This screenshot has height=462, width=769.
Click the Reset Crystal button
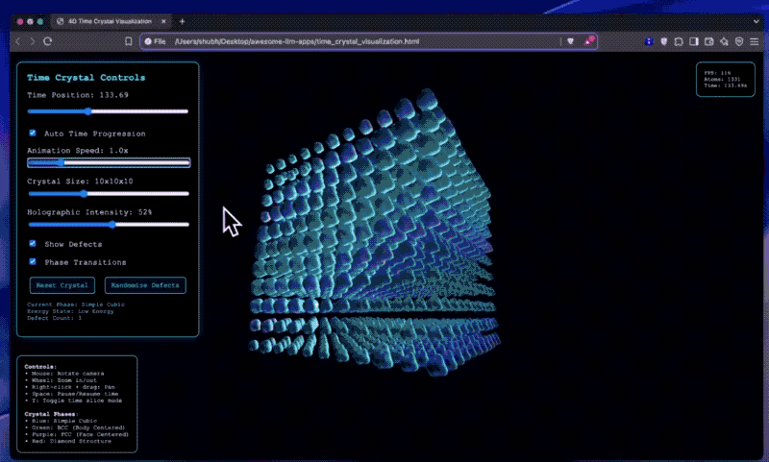click(62, 285)
